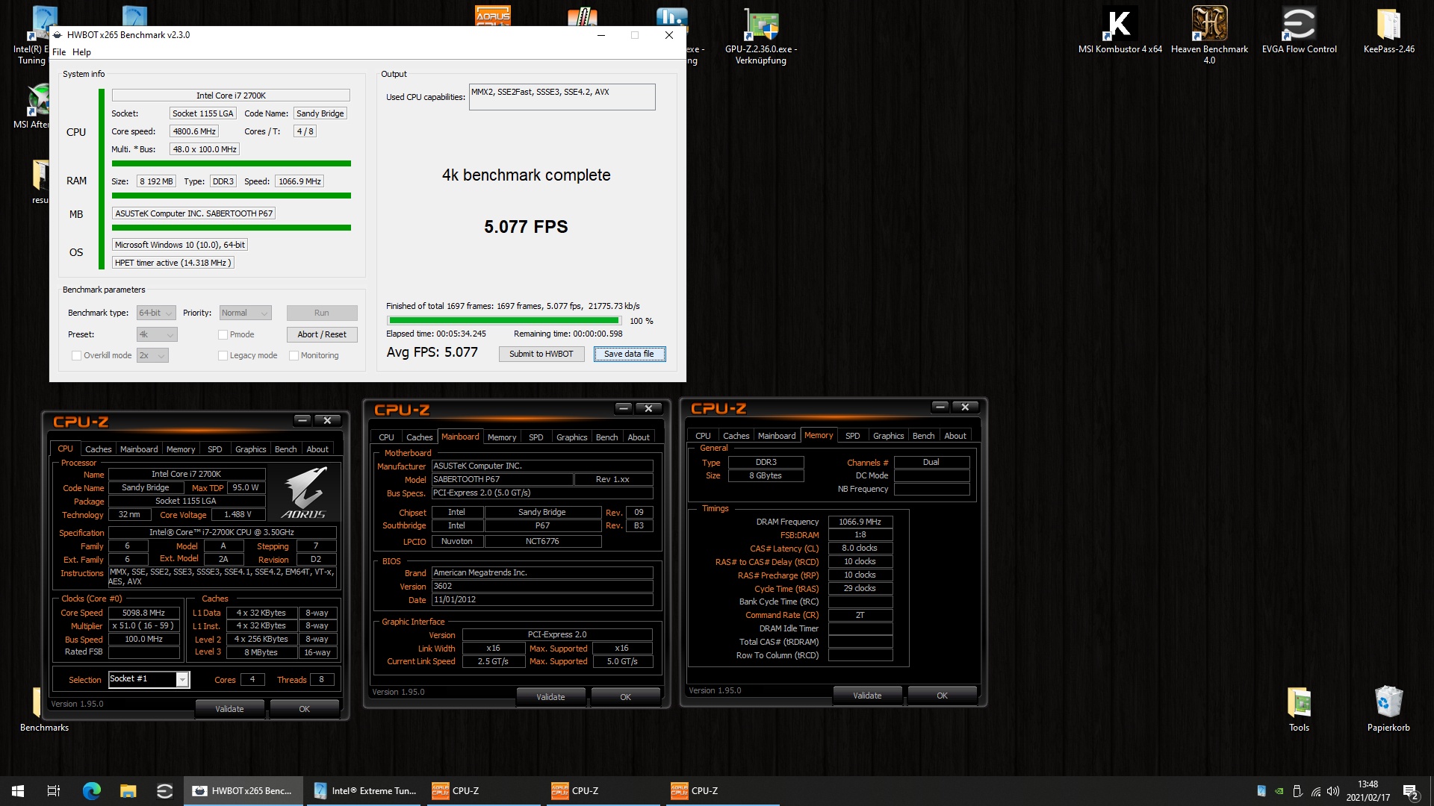Open Priority Normal dropdown

point(245,313)
